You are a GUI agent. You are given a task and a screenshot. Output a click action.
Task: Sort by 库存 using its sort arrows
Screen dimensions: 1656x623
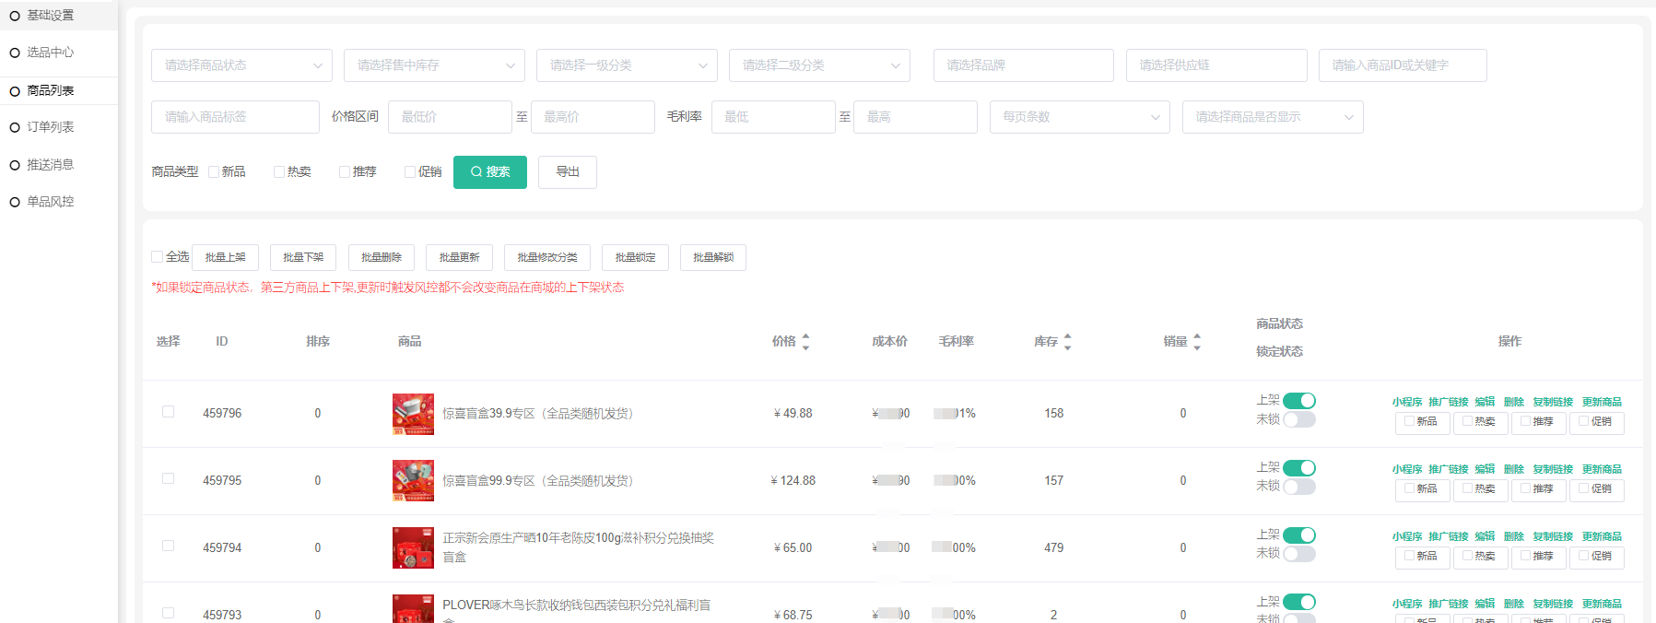coord(1067,342)
